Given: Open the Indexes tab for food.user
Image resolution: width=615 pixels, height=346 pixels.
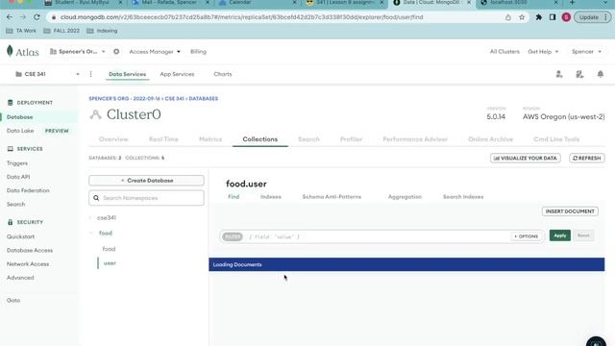Looking at the screenshot, I should (x=271, y=197).
